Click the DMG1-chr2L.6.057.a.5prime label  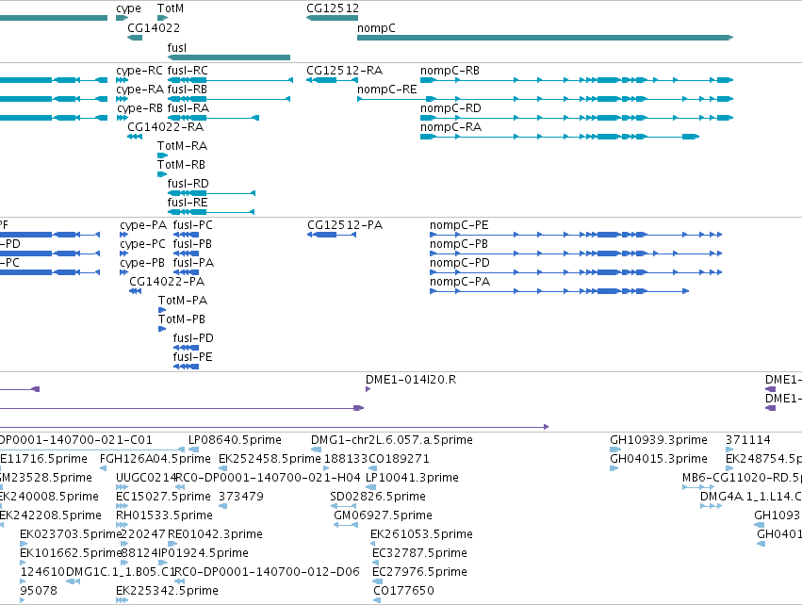point(392,440)
